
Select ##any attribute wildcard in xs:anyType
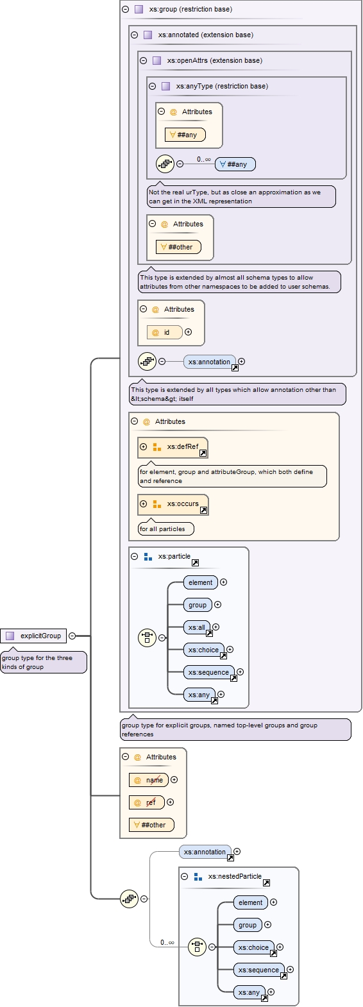point(185,135)
